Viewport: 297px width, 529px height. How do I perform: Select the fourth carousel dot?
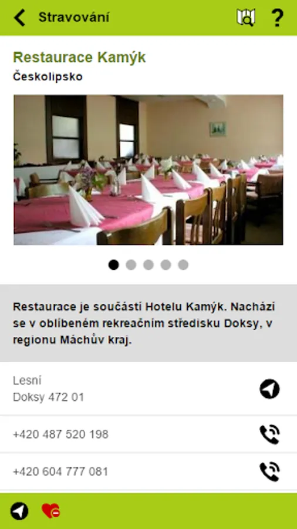166,265
